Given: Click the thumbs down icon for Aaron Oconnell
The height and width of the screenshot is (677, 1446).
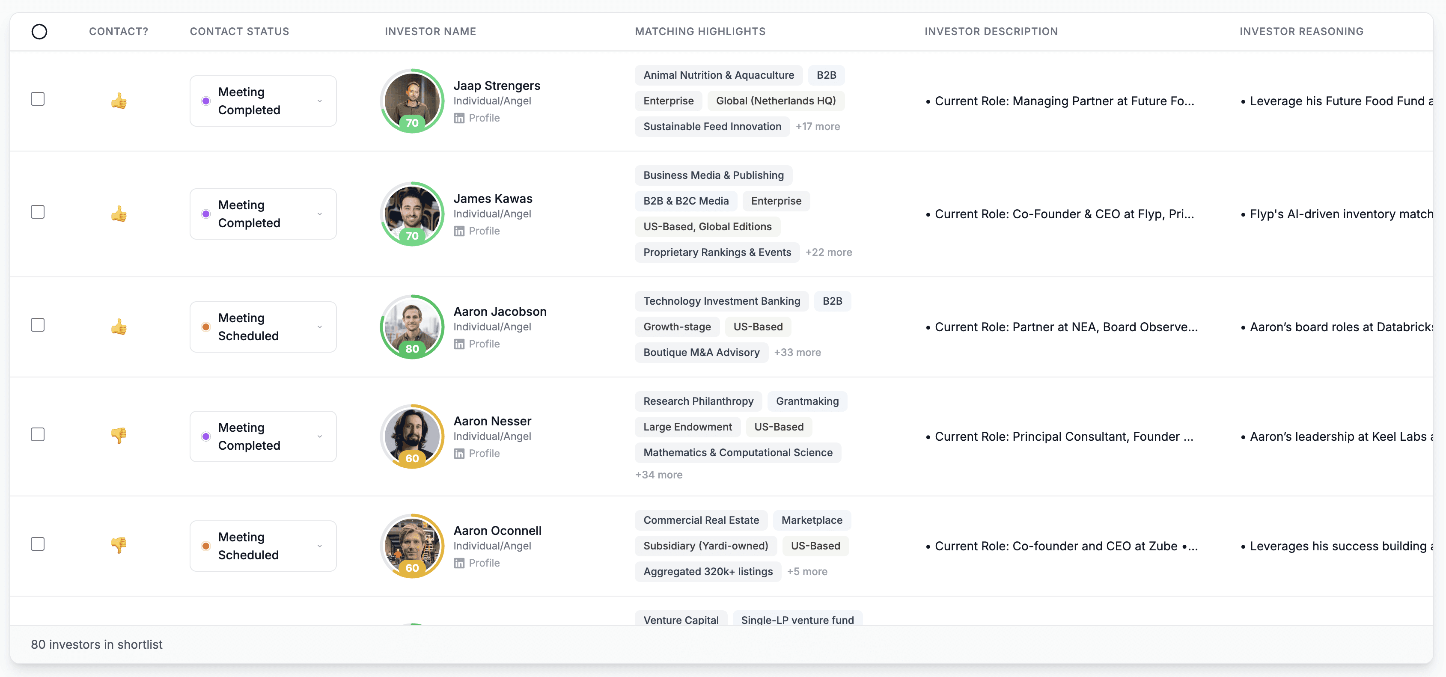Looking at the screenshot, I should pos(119,545).
